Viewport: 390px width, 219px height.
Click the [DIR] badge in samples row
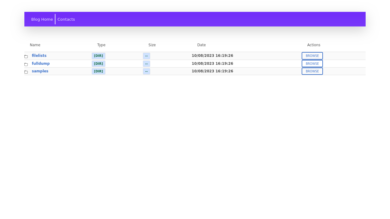[98, 71]
